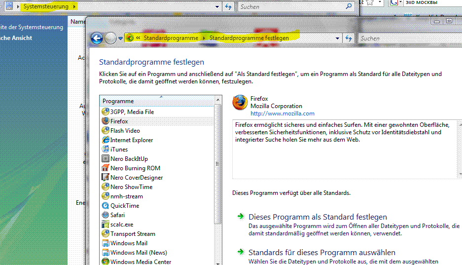Select Nero ShowTime icon
Image resolution: width=462 pixels, height=265 pixels.
(x=106, y=187)
